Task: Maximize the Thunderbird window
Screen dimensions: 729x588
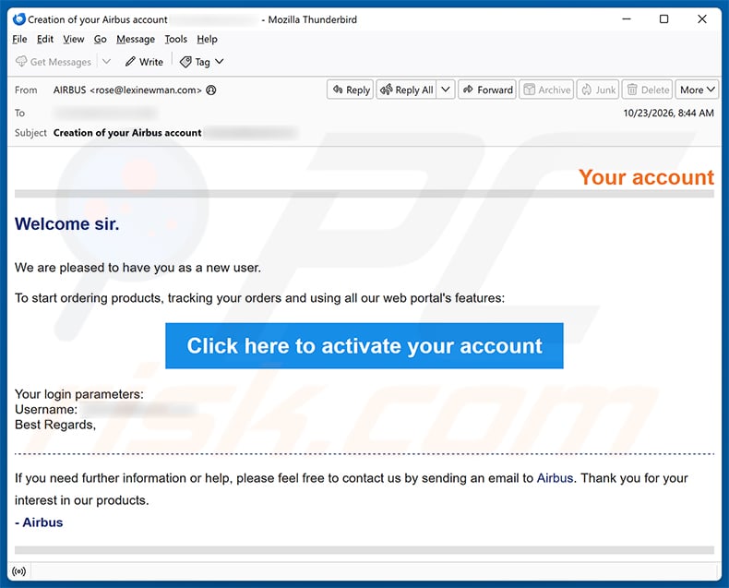Action: (x=663, y=19)
